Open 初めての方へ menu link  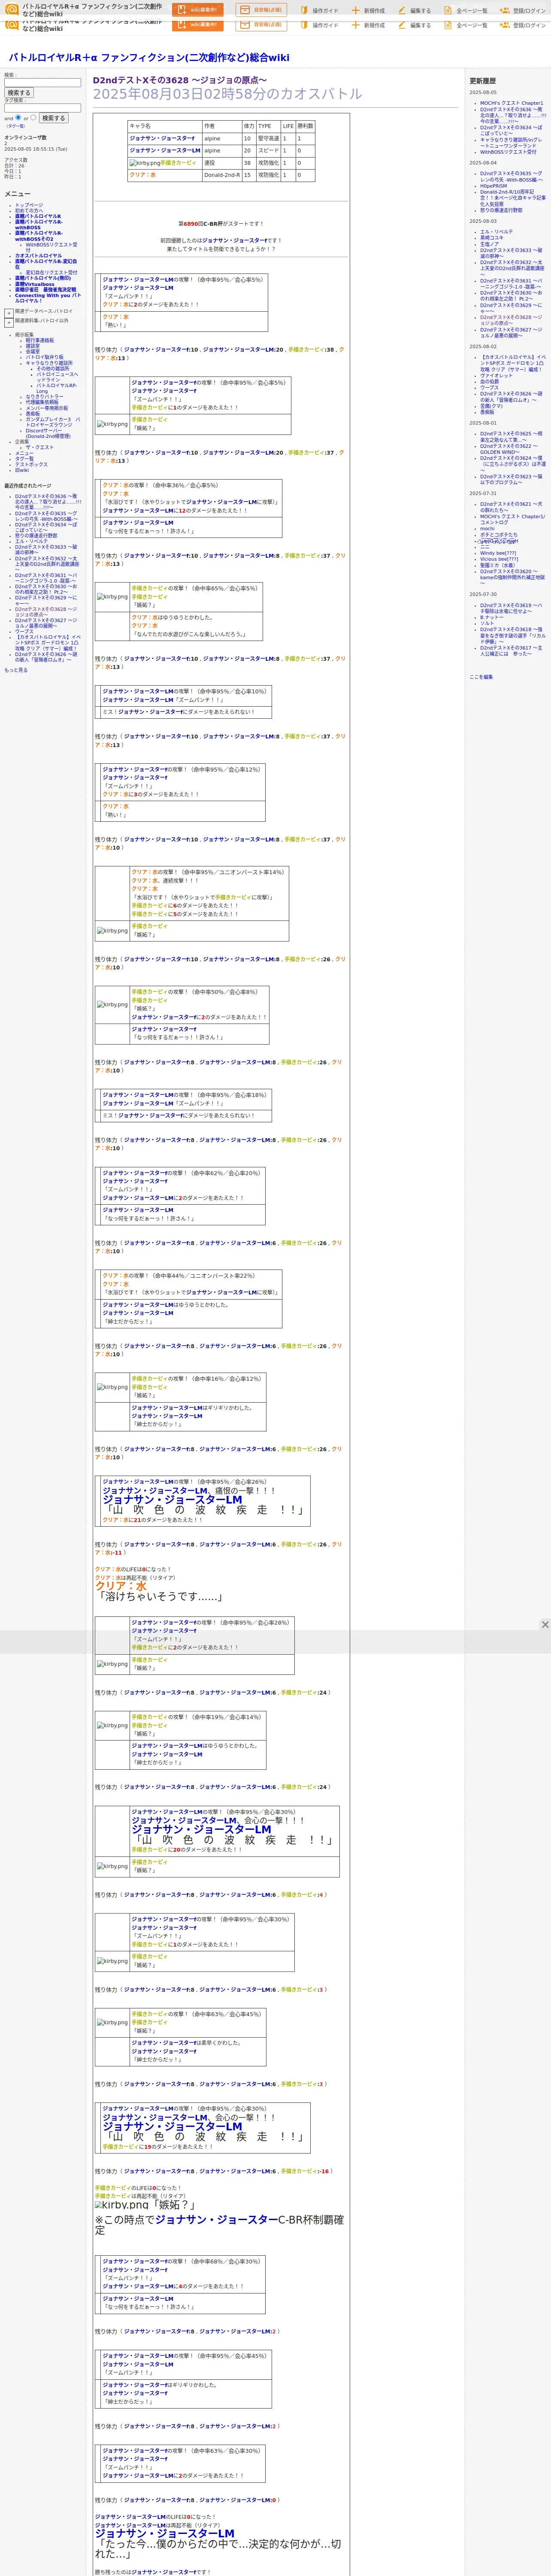pos(30,210)
